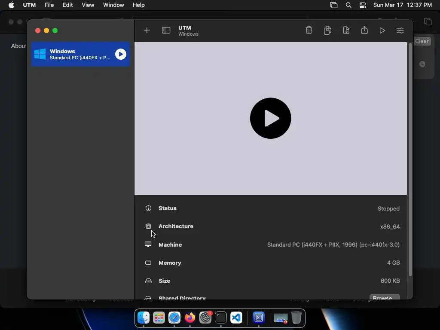Click the Standard PC machine value text
The image size is (440, 330).
click(x=333, y=244)
